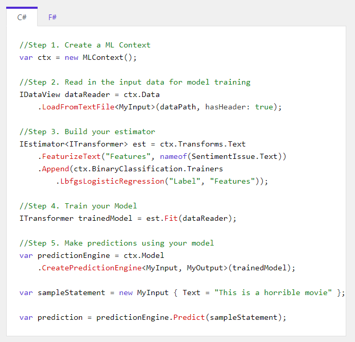Click "MLContext()" in the code
The image size is (355, 342).
[107, 58]
